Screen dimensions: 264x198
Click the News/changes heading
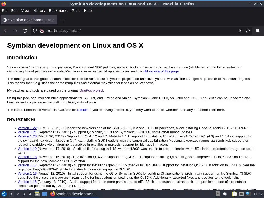21,119
